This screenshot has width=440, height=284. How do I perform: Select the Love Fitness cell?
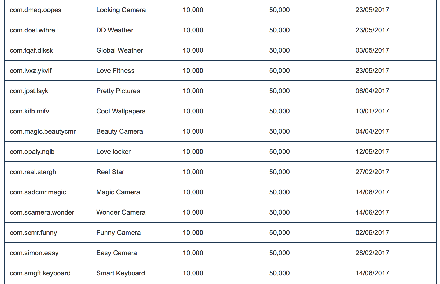(115, 71)
